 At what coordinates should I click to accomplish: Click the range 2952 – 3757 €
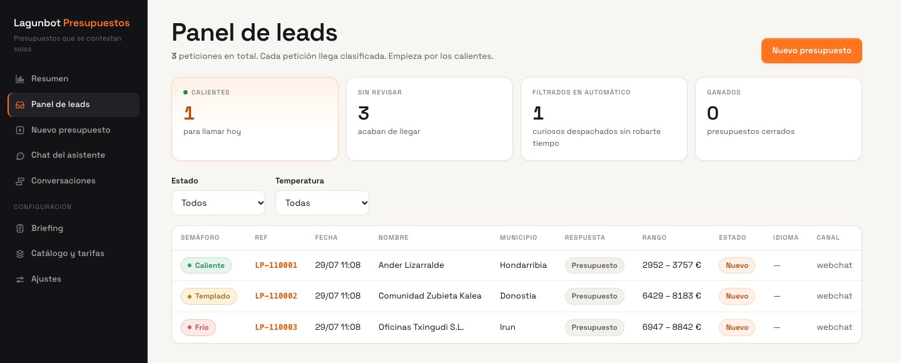(672, 265)
